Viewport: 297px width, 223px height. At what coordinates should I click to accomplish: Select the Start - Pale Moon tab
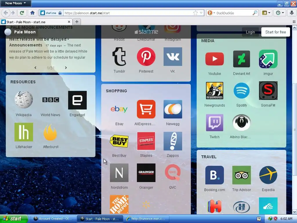pyautogui.click(x=36, y=22)
